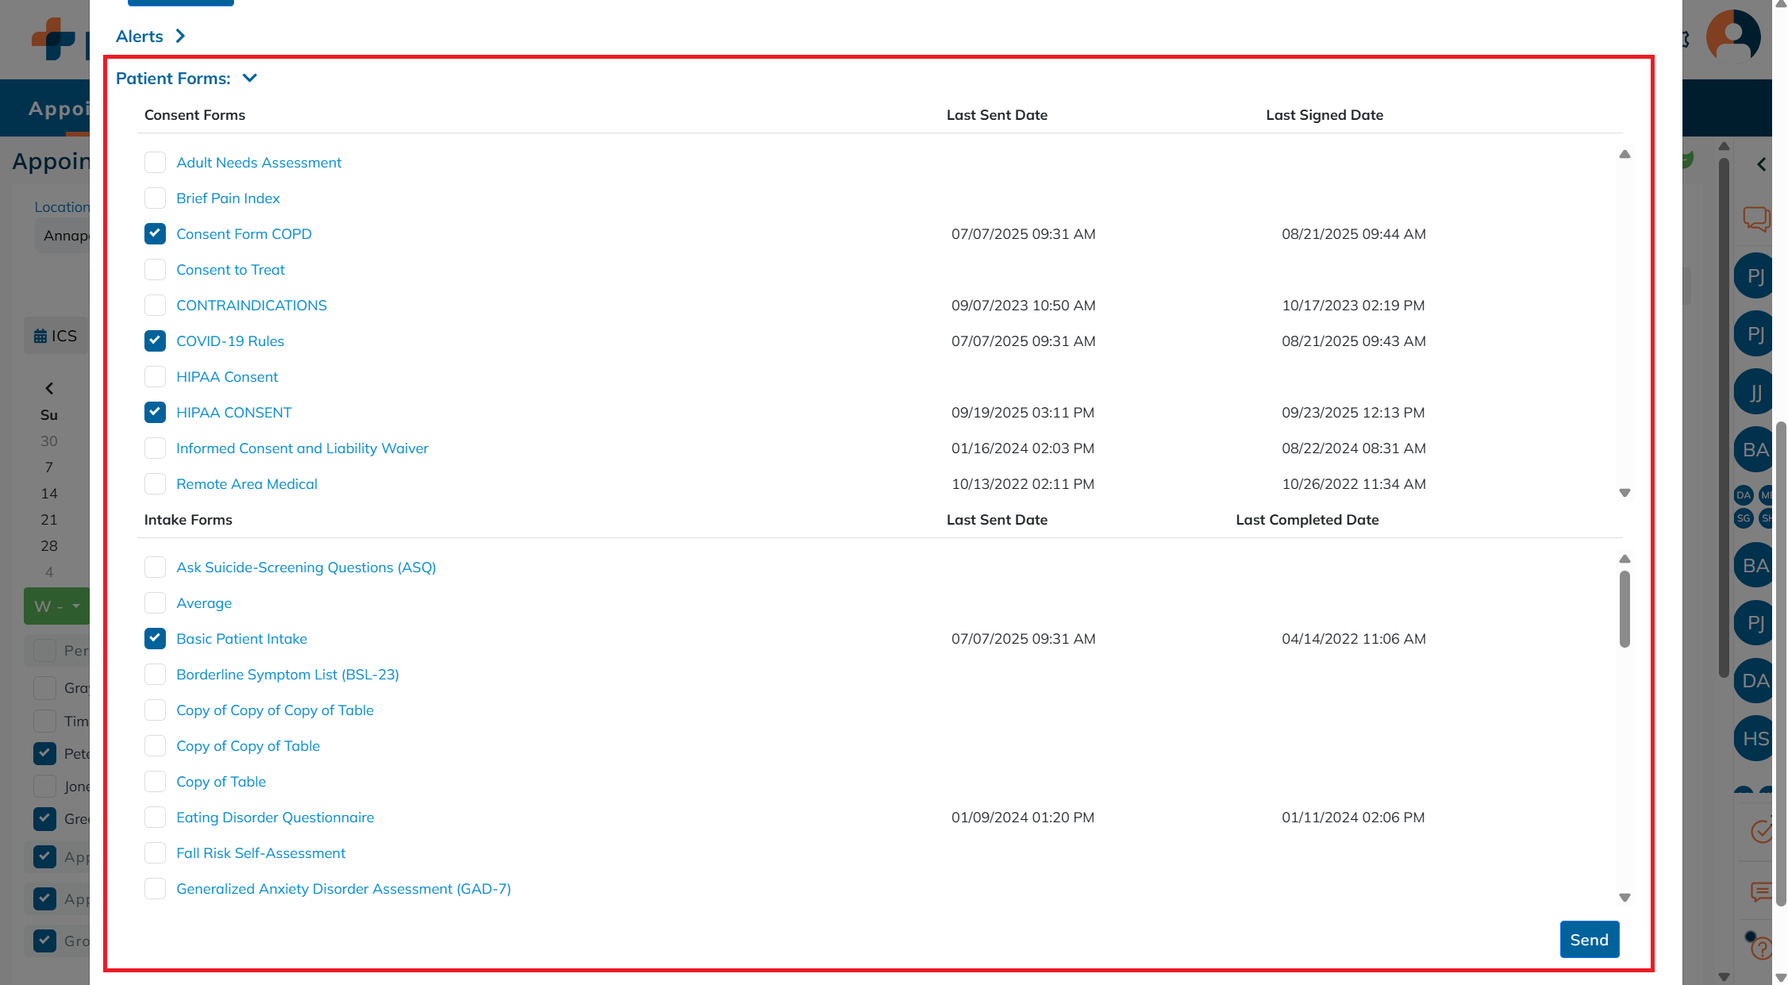Click the down arrow on the intake forms scrollbar
The image size is (1788, 985).
[1625, 898]
